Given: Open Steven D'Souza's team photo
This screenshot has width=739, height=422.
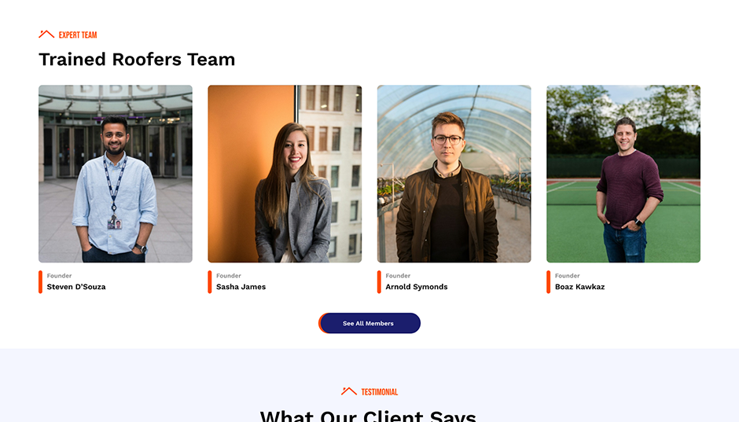Looking at the screenshot, I should (x=116, y=174).
